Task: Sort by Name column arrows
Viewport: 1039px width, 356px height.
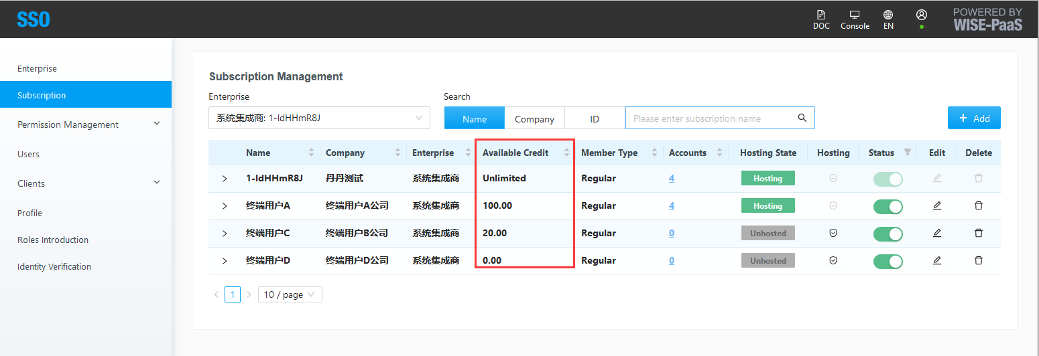Action: click(311, 153)
